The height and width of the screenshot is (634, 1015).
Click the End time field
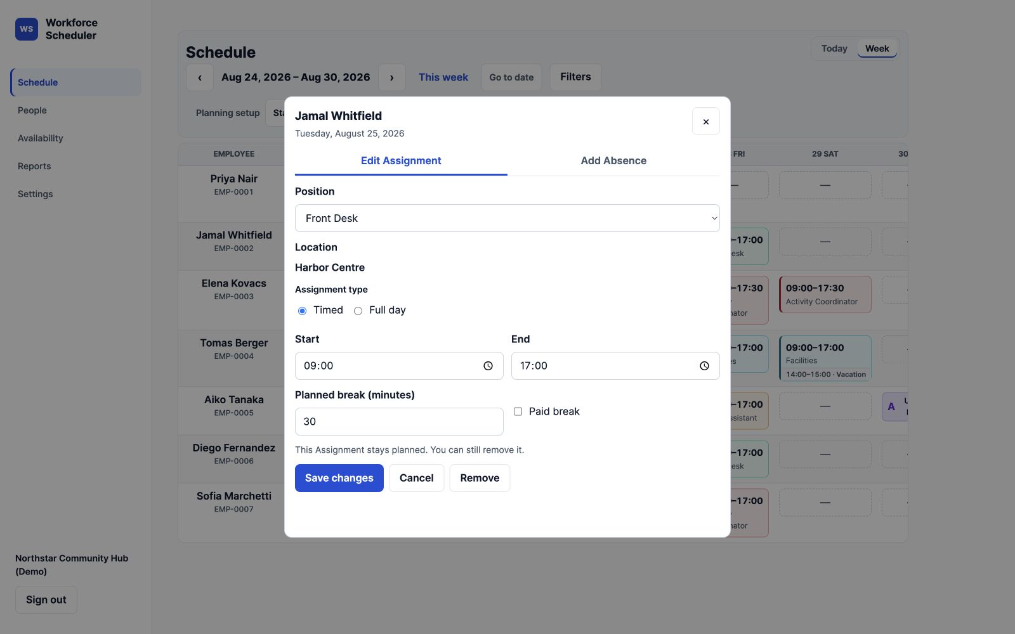tap(615, 366)
